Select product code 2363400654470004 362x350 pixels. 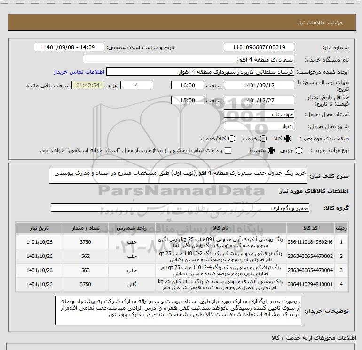(x=310, y=270)
